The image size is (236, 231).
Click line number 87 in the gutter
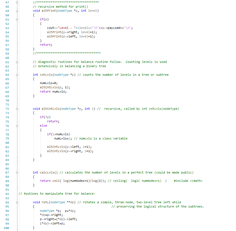click(x=7, y=172)
